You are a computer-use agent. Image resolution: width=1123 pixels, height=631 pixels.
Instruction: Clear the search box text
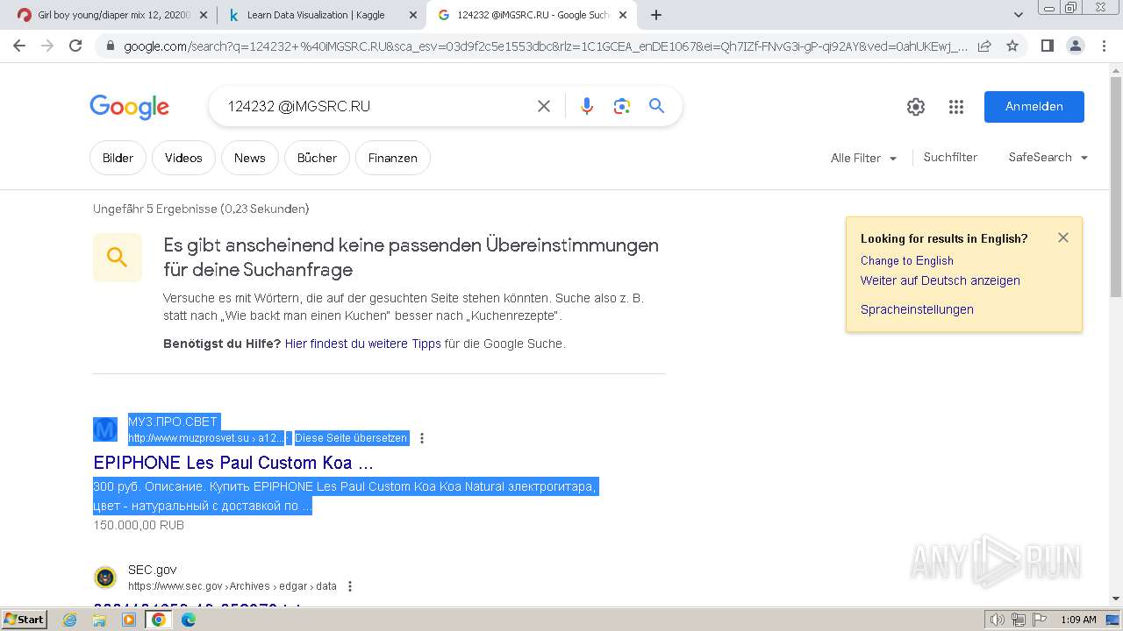click(544, 106)
